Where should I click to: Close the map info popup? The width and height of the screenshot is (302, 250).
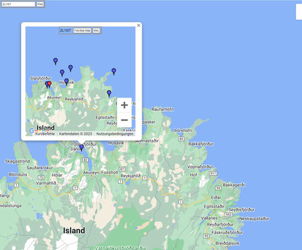[138, 26]
